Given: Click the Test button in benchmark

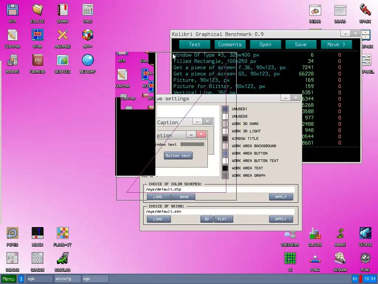Looking at the screenshot, I should [x=195, y=45].
